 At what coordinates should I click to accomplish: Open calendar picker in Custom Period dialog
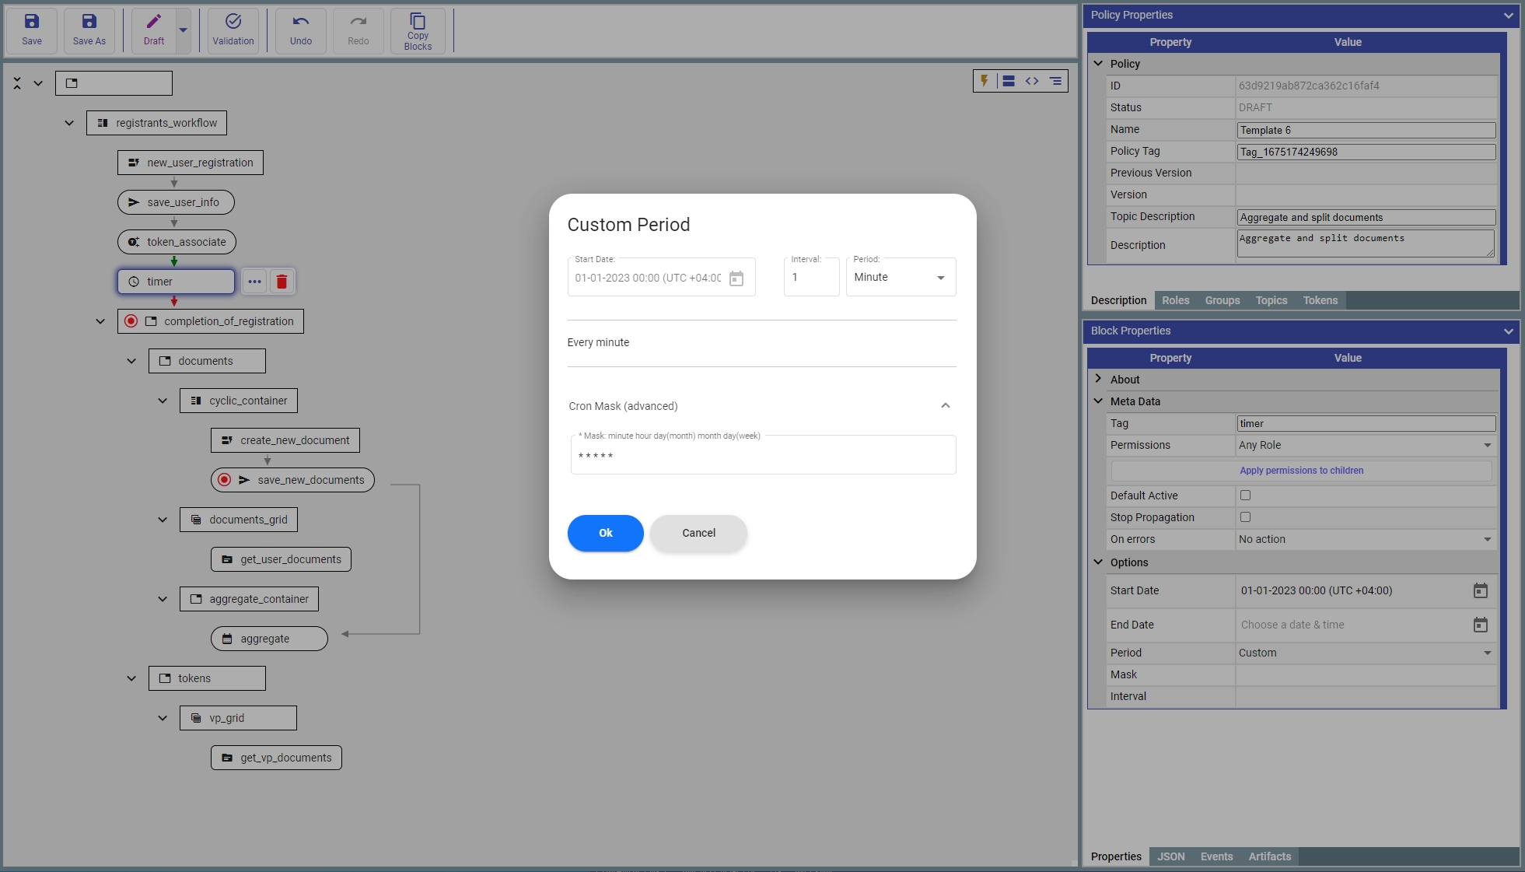pos(736,278)
